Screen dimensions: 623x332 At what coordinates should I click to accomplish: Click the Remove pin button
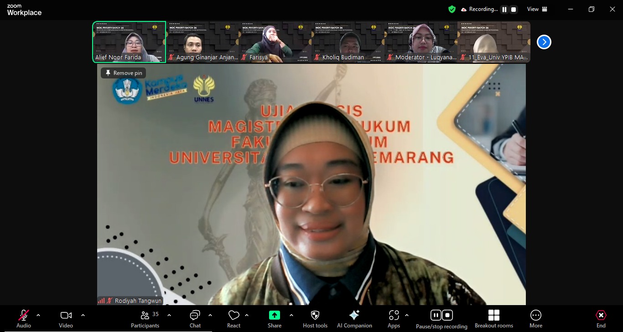[x=124, y=73]
